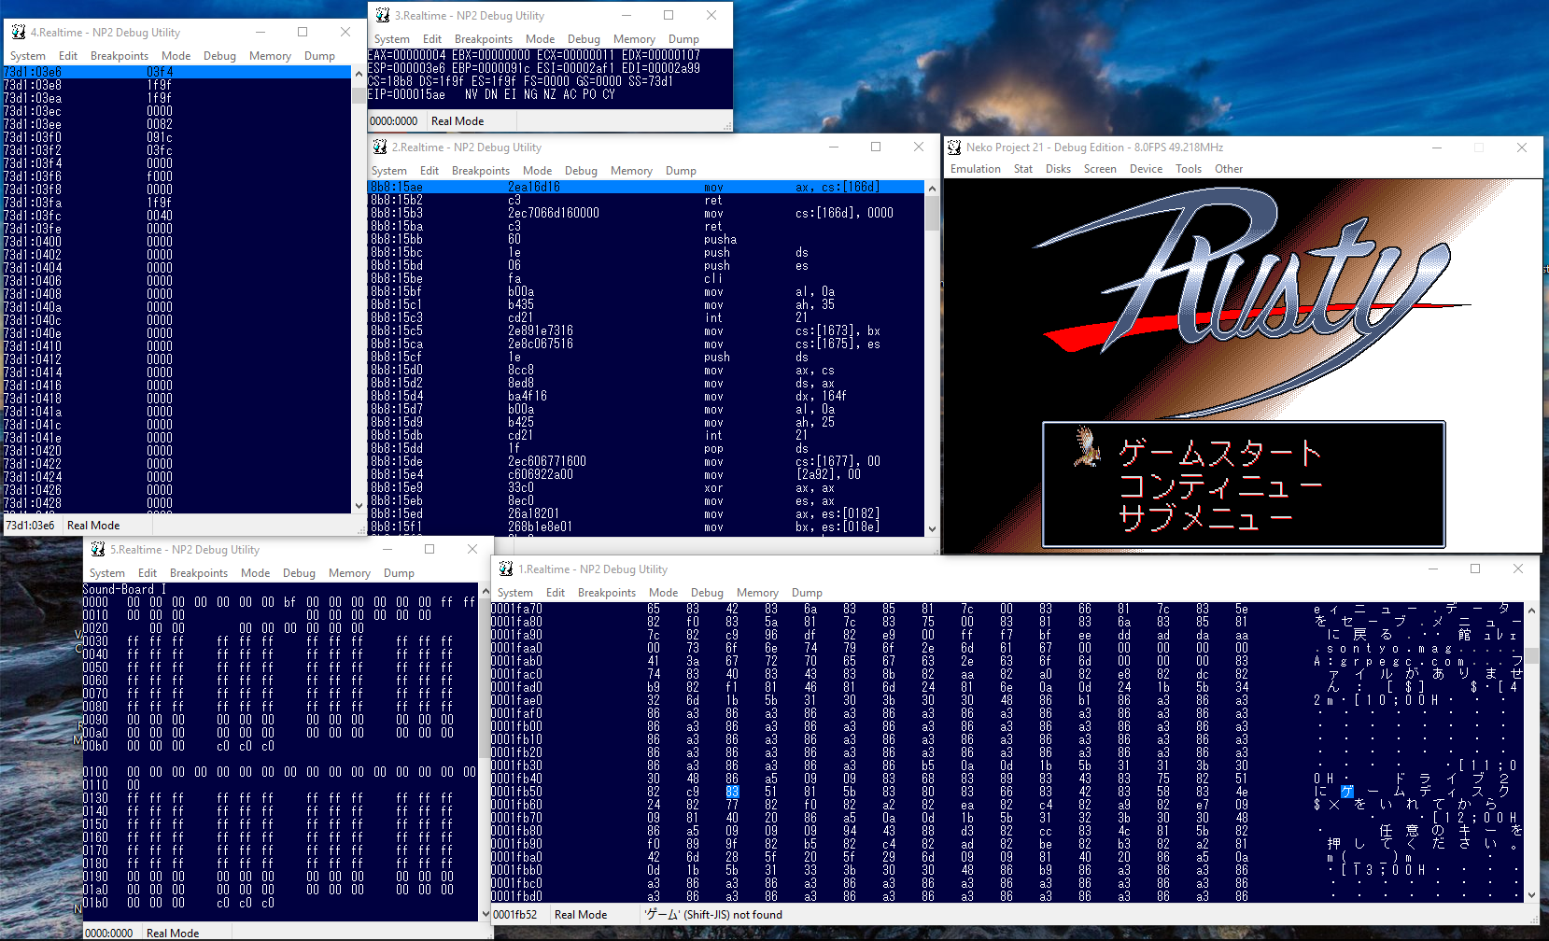The width and height of the screenshot is (1549, 941).
Task: Open the Dump menu in 1.Realtime window
Action: [x=807, y=593]
